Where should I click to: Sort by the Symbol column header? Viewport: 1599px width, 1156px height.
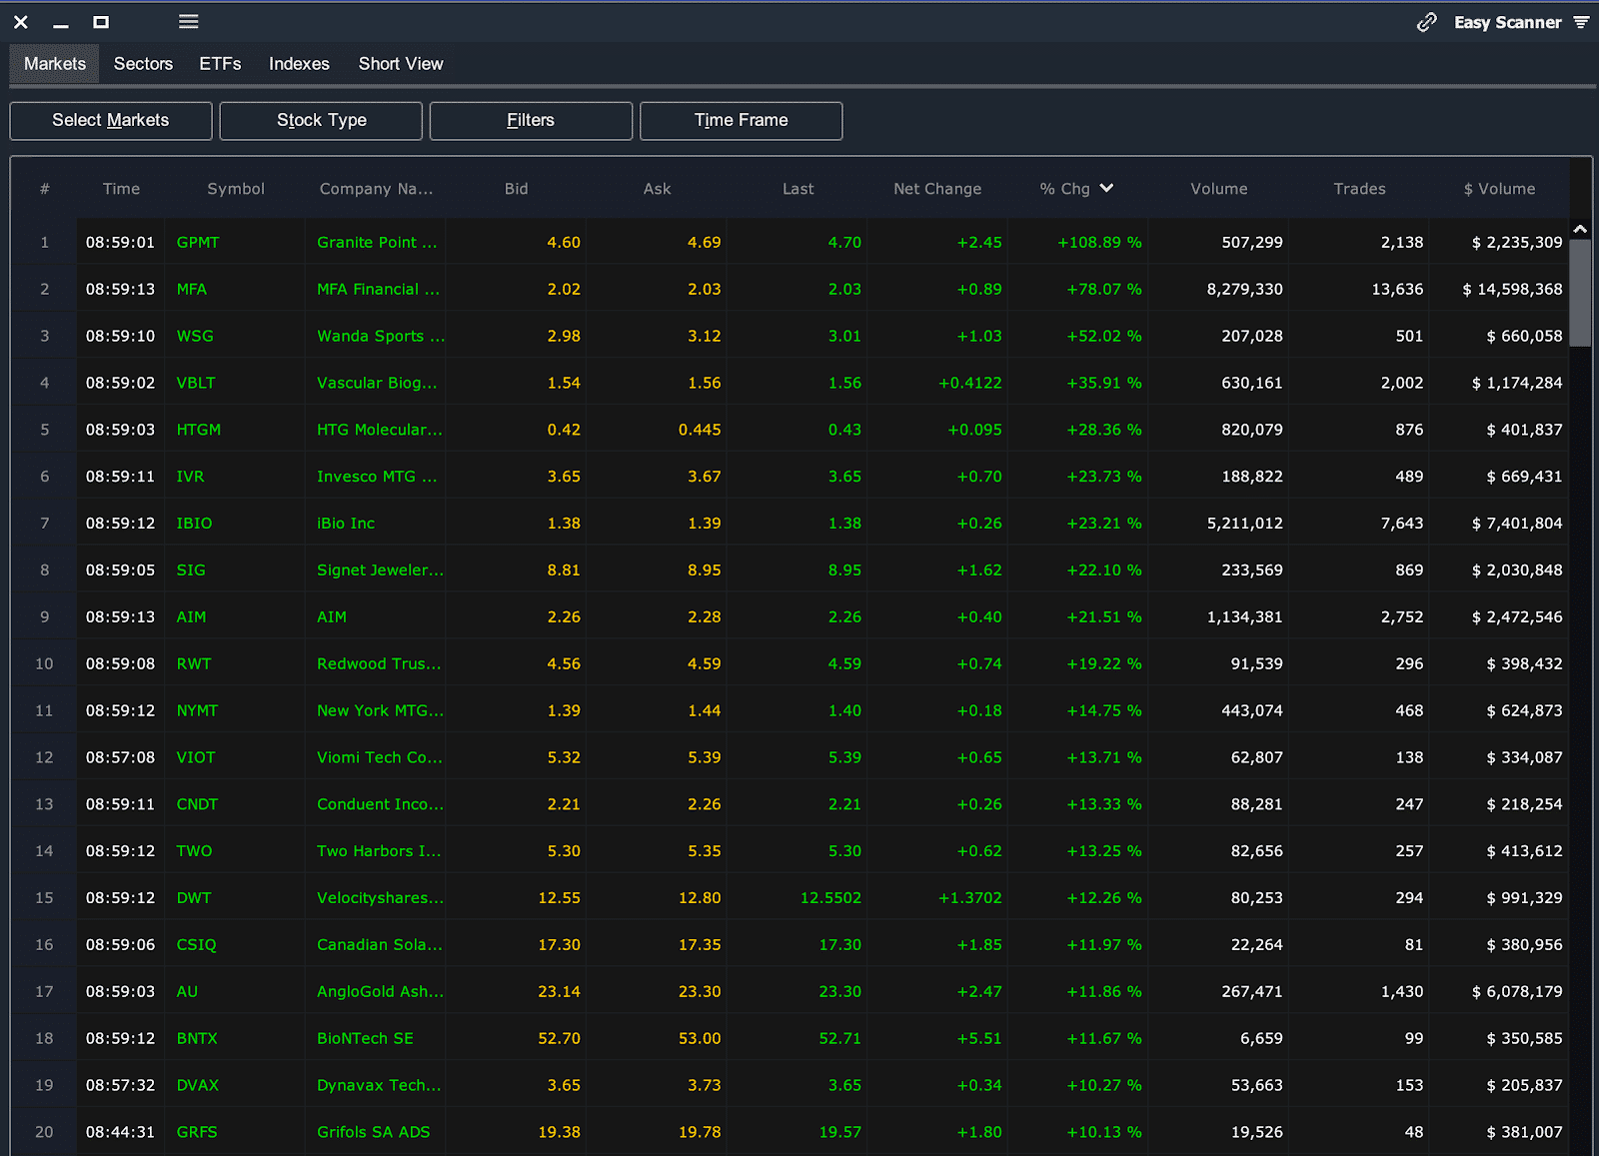236,189
